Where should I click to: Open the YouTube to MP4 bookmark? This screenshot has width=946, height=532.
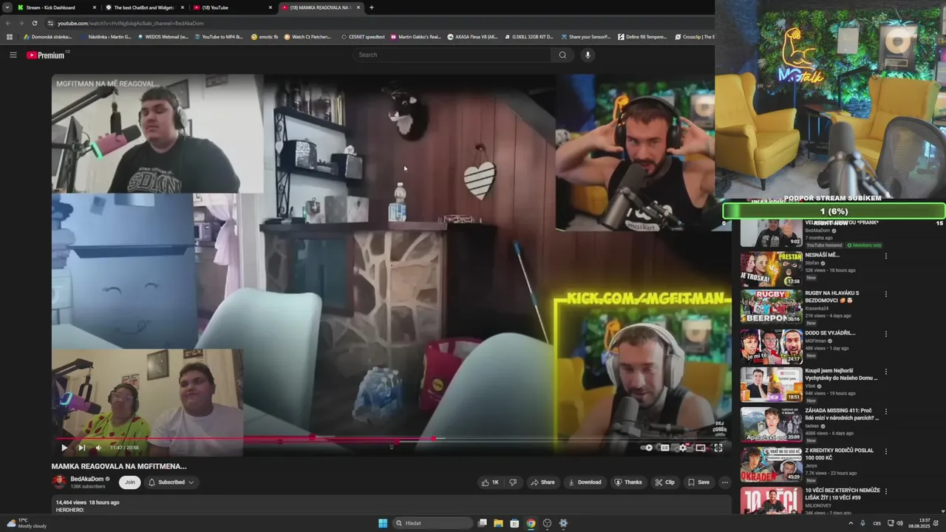(x=218, y=37)
